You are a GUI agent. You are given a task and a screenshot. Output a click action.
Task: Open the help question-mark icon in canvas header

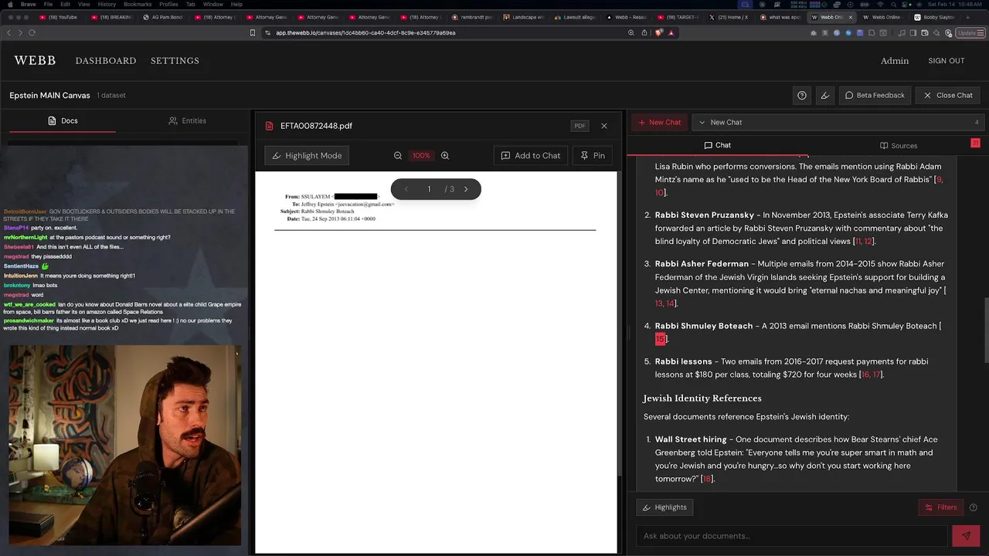point(802,95)
